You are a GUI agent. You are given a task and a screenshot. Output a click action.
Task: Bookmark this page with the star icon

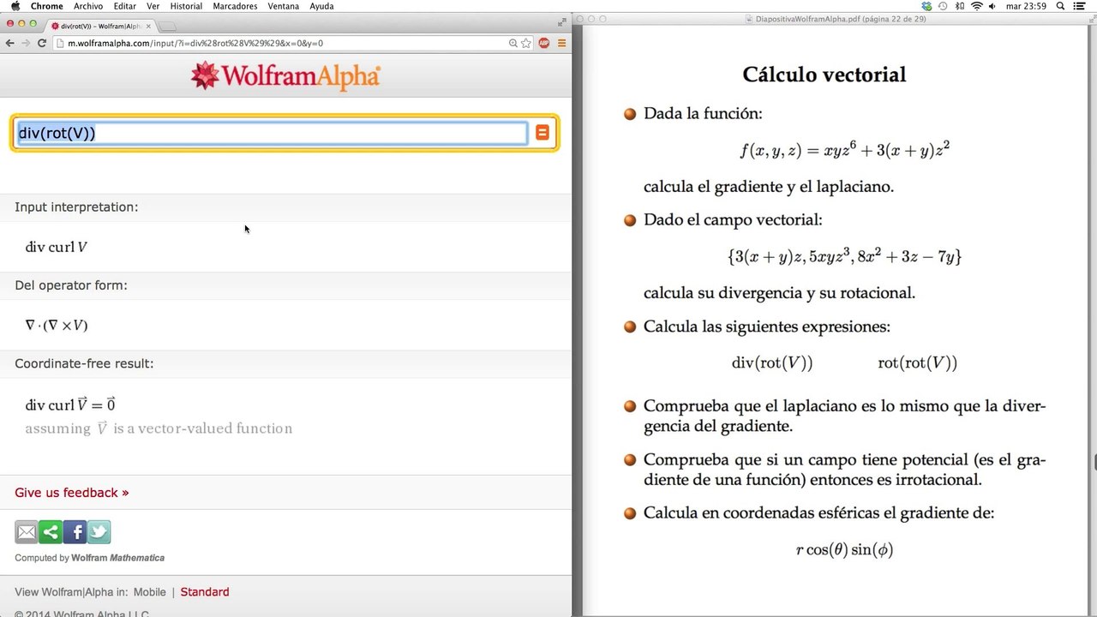click(x=526, y=43)
